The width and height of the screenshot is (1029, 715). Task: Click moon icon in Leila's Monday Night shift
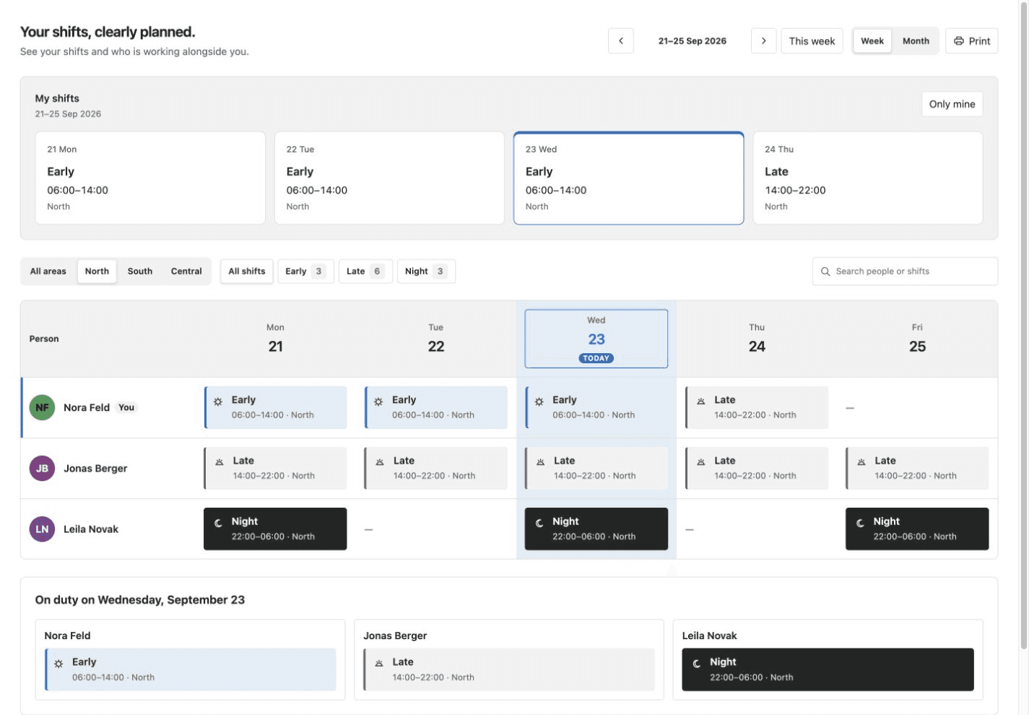pyautogui.click(x=218, y=523)
